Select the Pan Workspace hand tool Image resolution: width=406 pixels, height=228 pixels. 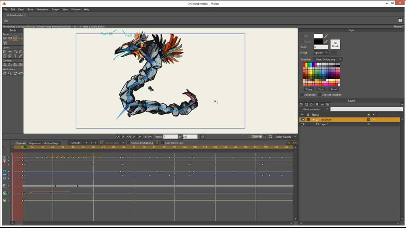click(x=5, y=73)
